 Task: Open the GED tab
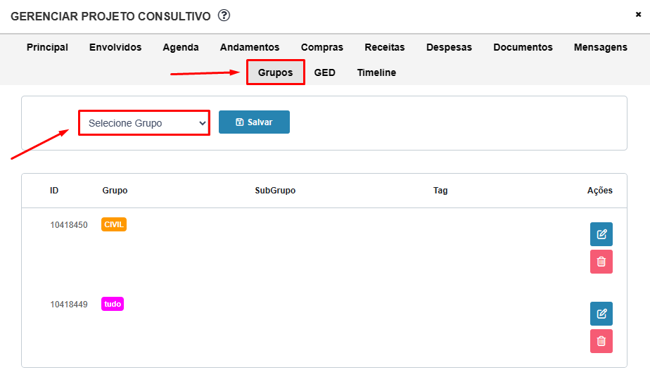324,72
